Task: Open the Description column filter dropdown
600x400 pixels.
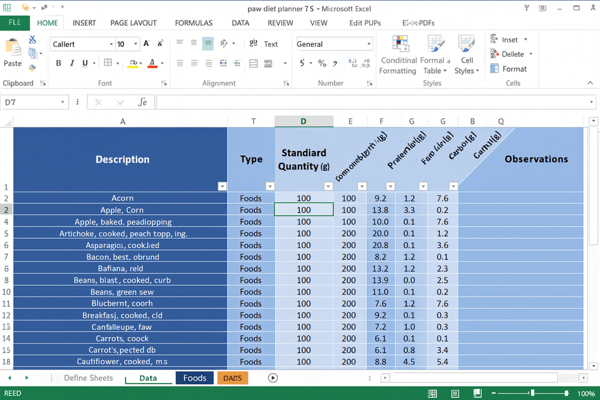Action: [222, 186]
